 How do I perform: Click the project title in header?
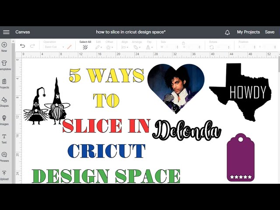pyautogui.click(x=131, y=32)
